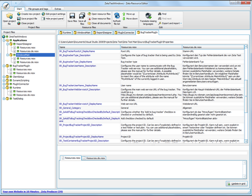This screenshot has width=252, height=196.
Task: Click quick access toolbar dropdown arrow
Action: coord(16,3)
